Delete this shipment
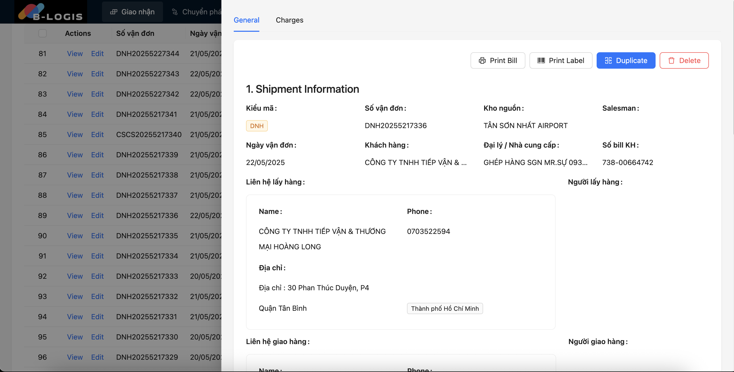The image size is (734, 372). click(684, 60)
